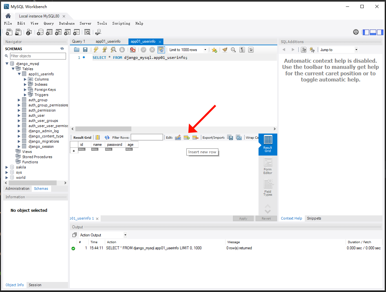Collapse django_mysql schema node

point(7,64)
